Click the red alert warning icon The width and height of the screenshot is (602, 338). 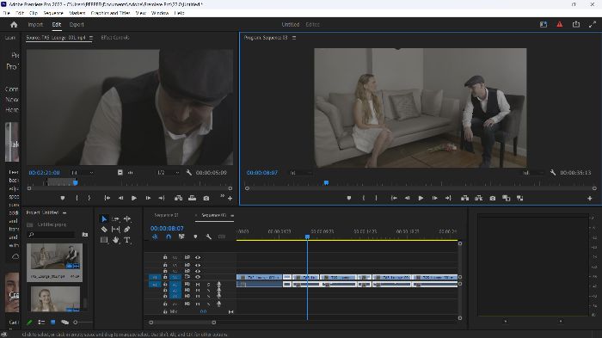(560, 25)
